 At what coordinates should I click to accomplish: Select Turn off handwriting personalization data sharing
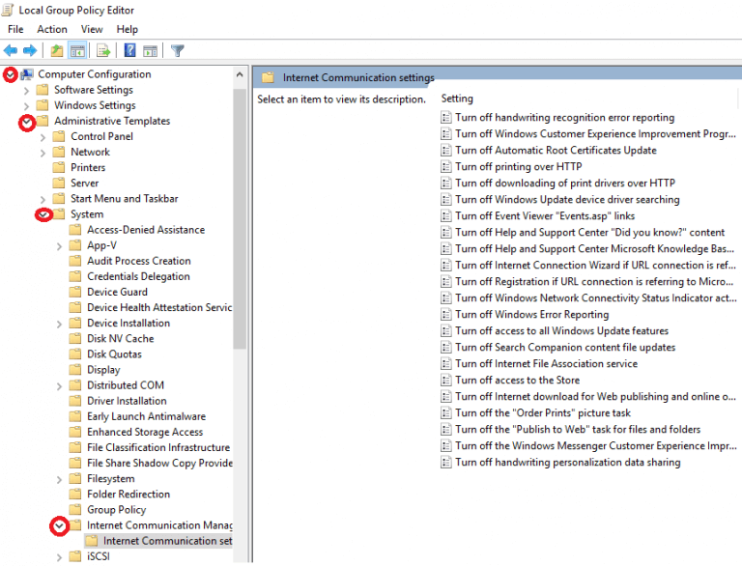pos(568,463)
